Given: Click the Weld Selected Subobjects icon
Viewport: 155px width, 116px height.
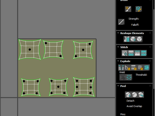Looking at the screenshot, I should (129, 77).
